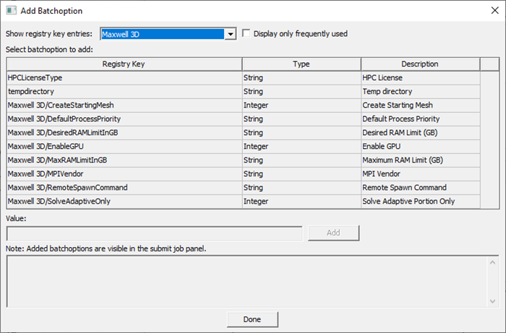Click the Temp directory description cell
The width and height of the screenshot is (506, 333).
[421, 92]
